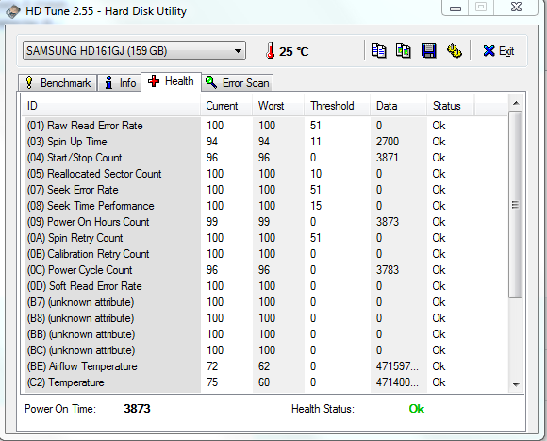Click the vertical scrollbar thumb
547x441 pixels.
(x=516, y=205)
